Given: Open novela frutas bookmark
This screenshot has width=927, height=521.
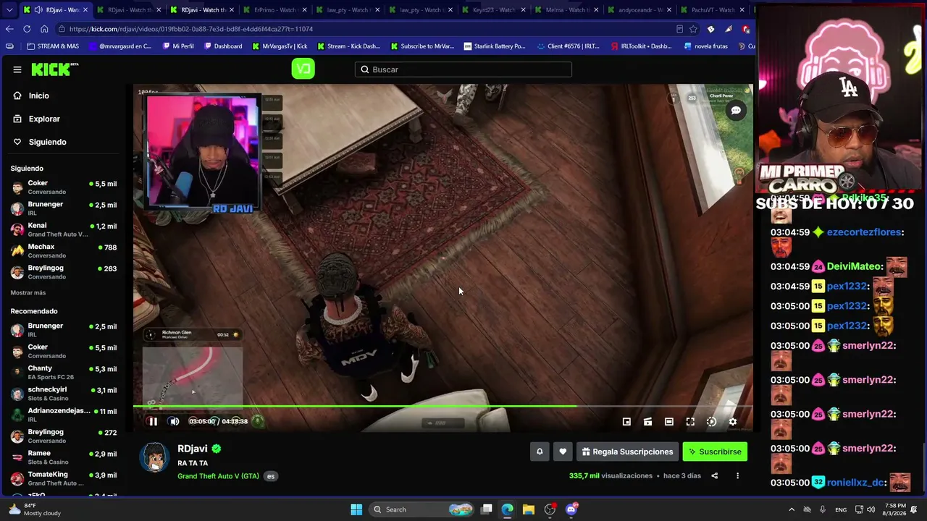Looking at the screenshot, I should 705,46.
